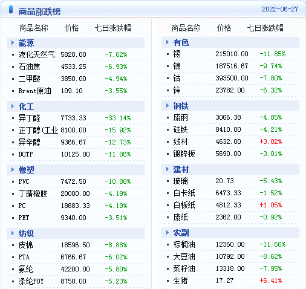Expand the 化工 category arrow
Image resolution: width=306 pixels, height=289 pixels.
[x=13, y=106]
